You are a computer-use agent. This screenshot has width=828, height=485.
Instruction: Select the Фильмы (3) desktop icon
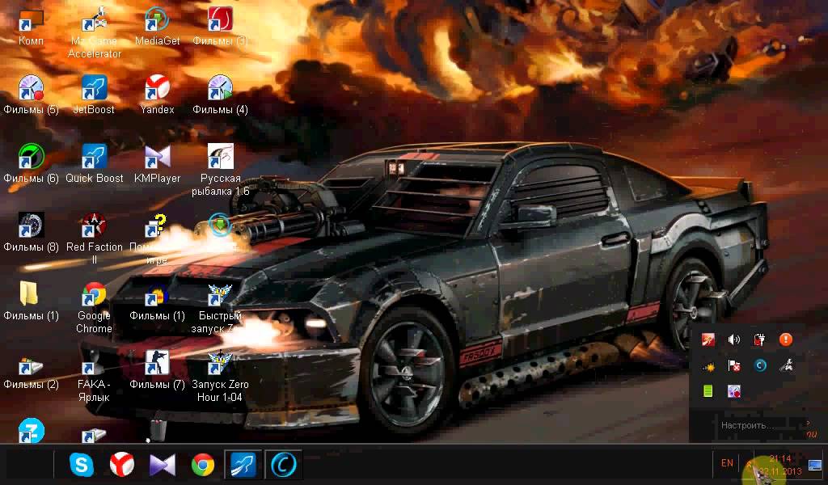click(220, 27)
